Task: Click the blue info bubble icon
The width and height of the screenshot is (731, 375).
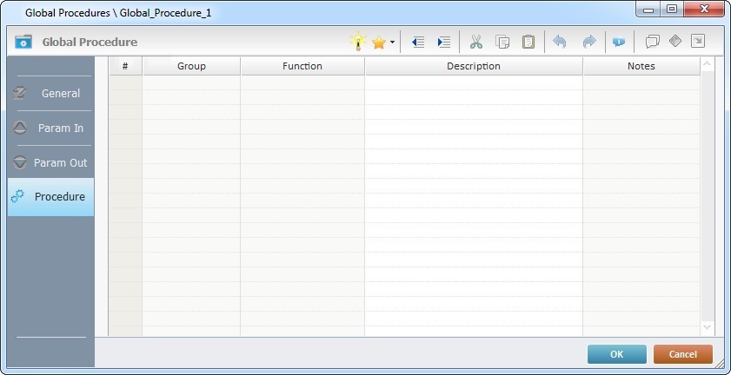Action: click(619, 42)
